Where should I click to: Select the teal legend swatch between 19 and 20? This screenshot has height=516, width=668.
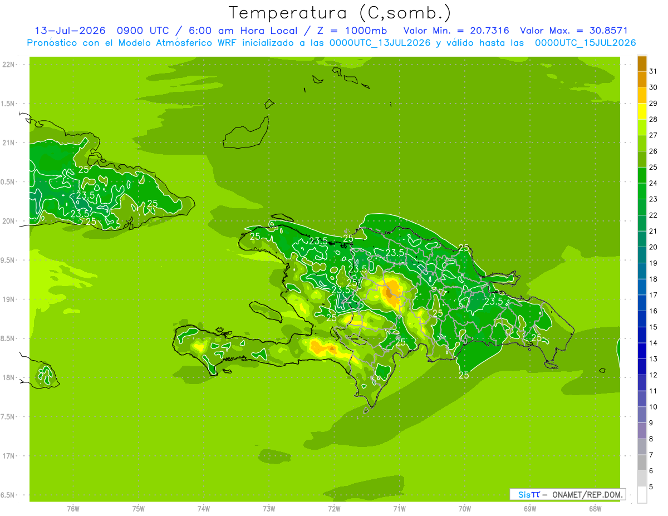click(642, 255)
